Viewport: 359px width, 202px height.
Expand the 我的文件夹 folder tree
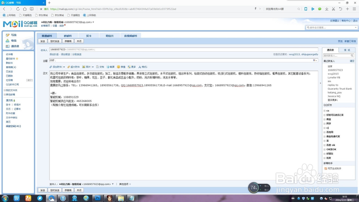pos(5,90)
